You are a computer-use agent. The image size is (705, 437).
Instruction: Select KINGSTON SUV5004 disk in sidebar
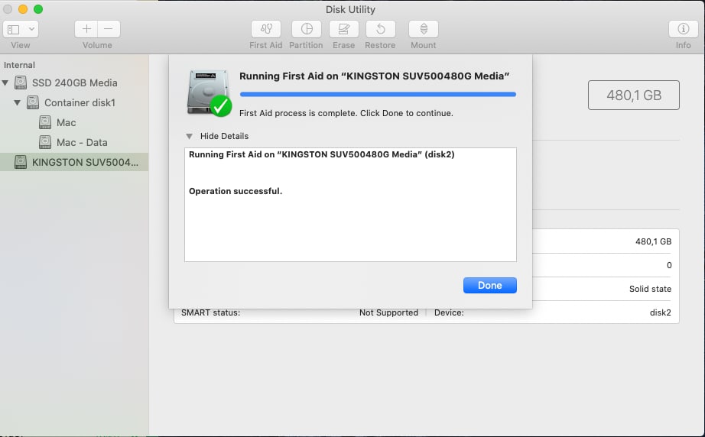pos(74,162)
